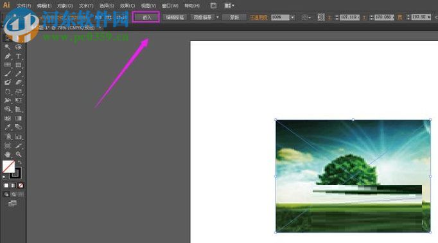The height and width of the screenshot is (243, 438).
Task: Open the 效果(C) menu
Action: point(127,6)
